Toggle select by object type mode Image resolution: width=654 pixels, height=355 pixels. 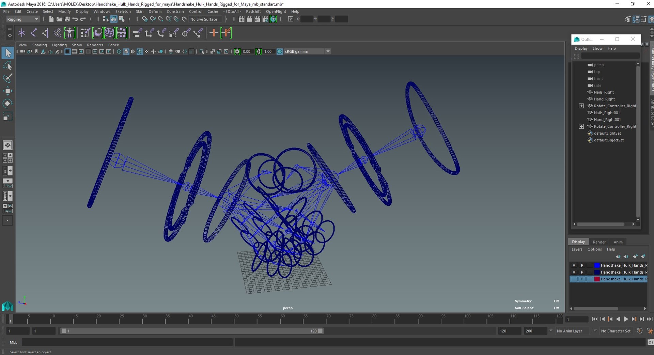[x=113, y=19]
